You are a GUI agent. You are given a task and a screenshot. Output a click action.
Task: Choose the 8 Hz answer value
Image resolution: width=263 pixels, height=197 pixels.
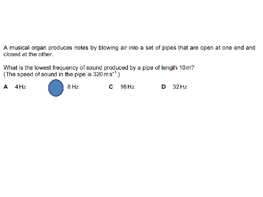coord(73,87)
